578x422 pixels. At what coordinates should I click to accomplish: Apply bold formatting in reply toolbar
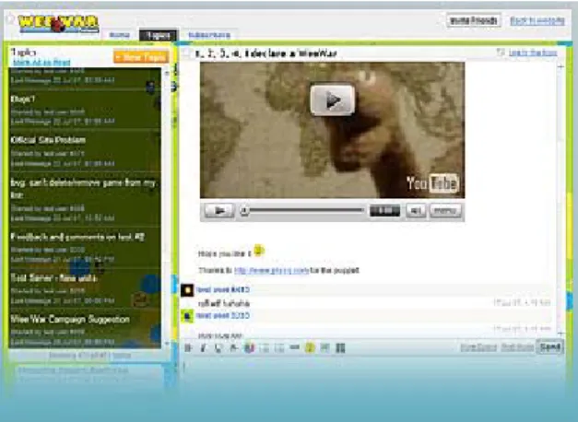pos(188,348)
